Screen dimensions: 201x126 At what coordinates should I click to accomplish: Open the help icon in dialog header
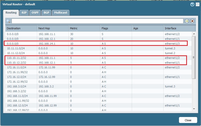pyautogui.click(x=192, y=5)
